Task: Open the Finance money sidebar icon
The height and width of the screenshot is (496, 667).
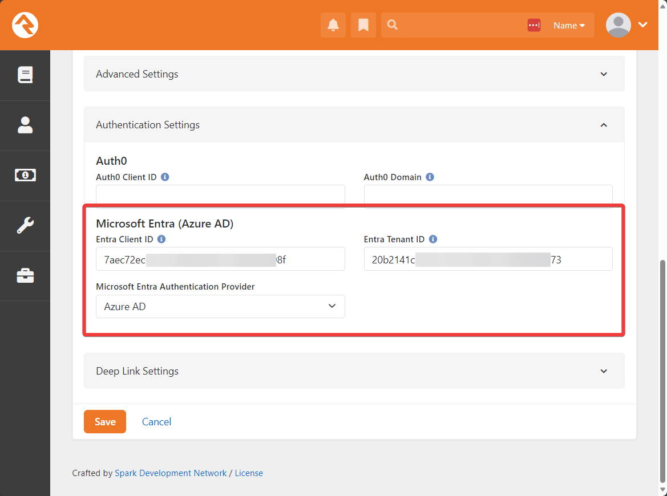Action: pyautogui.click(x=25, y=175)
